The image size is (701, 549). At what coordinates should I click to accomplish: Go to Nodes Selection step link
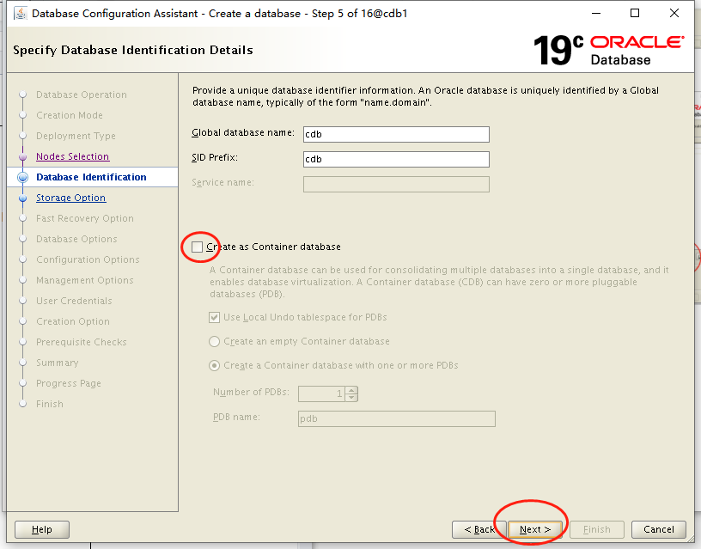72,156
